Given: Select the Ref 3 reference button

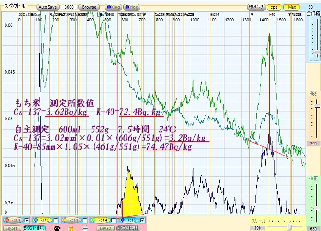Looking at the screenshot, I should pos(70,220).
